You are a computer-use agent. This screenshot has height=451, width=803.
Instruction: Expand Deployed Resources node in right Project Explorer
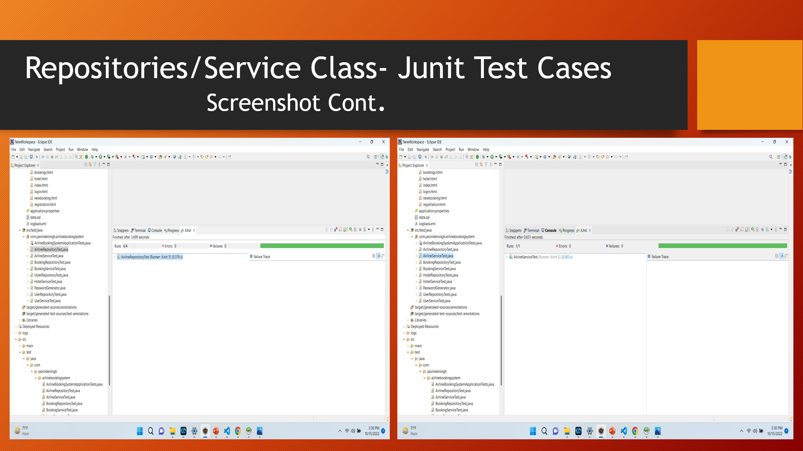tap(404, 327)
